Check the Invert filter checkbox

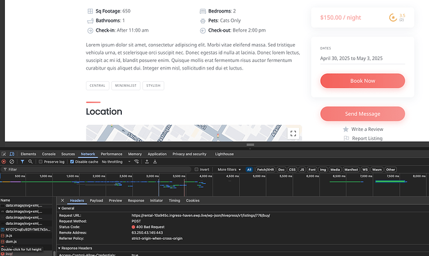[x=196, y=169]
